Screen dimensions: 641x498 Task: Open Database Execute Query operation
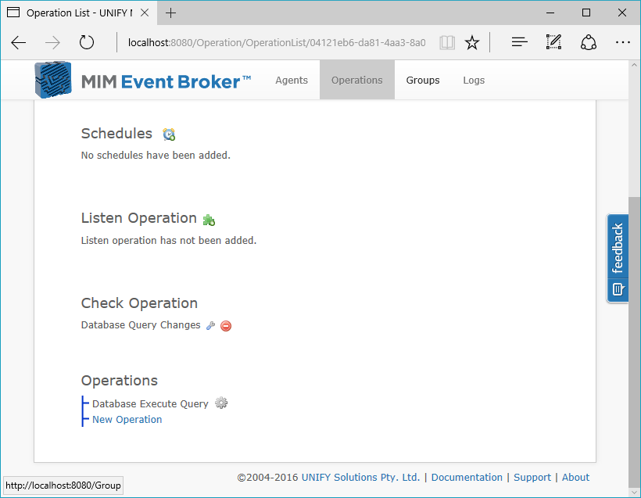[x=150, y=404]
